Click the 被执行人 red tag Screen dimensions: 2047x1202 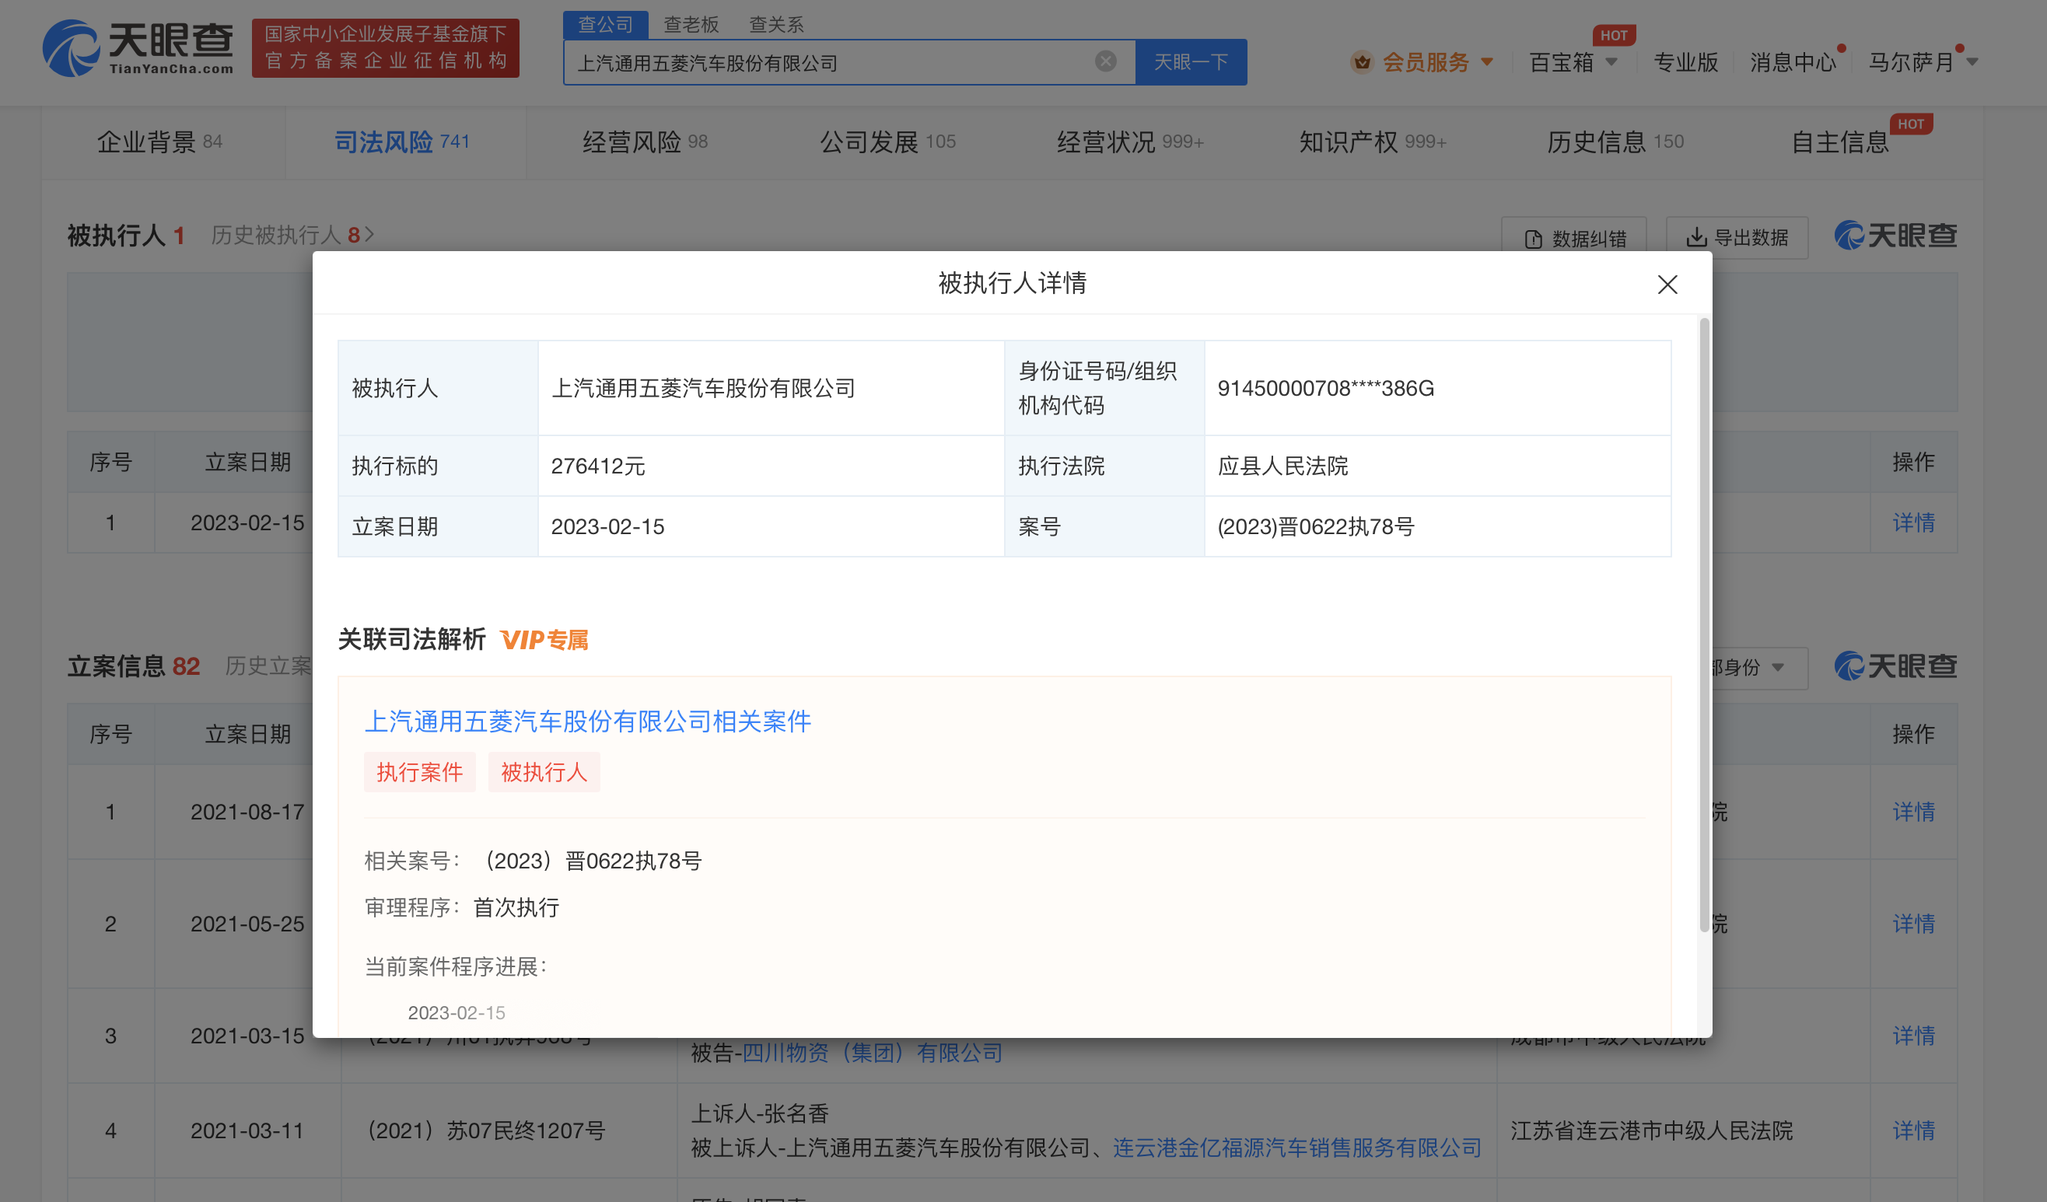(x=544, y=771)
